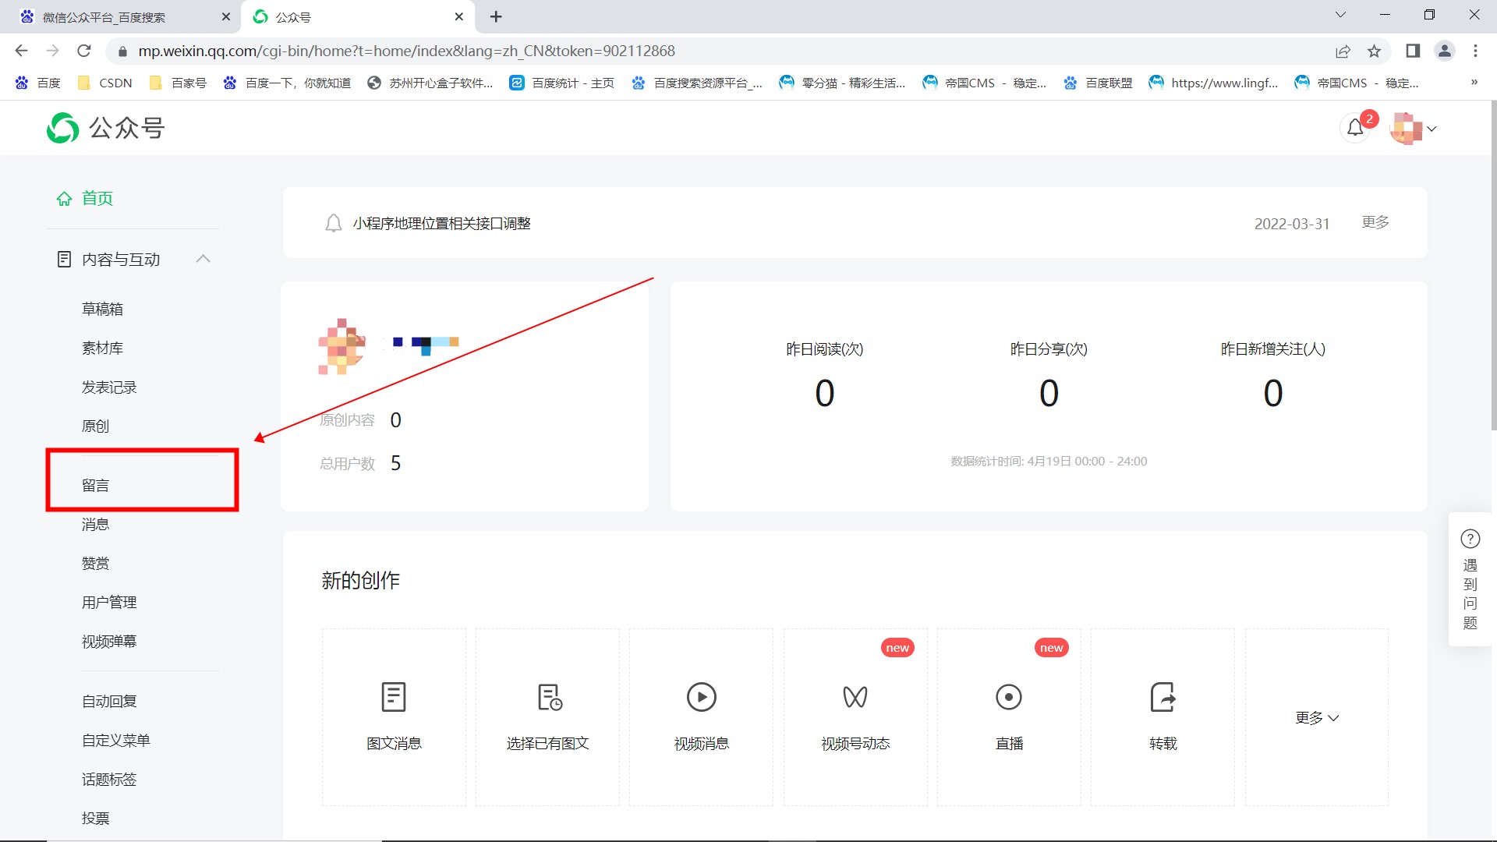The width and height of the screenshot is (1497, 842).
Task: Open the 百度 bookmark
Action: point(38,83)
